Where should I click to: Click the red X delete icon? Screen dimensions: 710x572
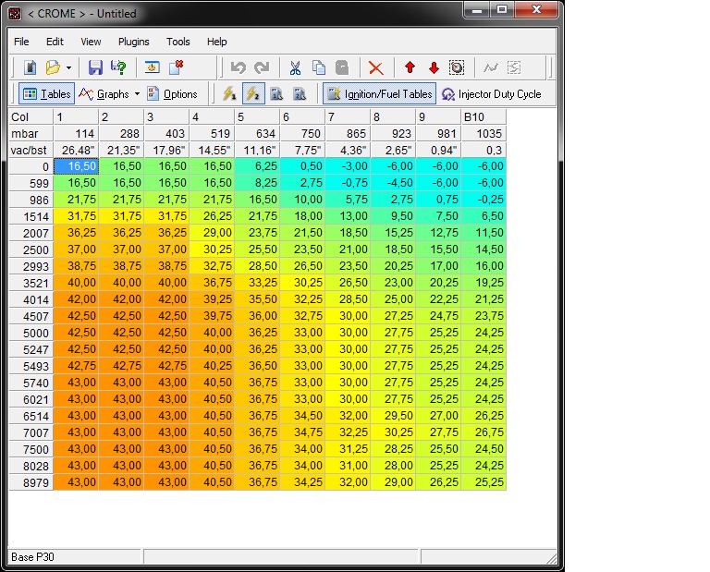tap(376, 67)
